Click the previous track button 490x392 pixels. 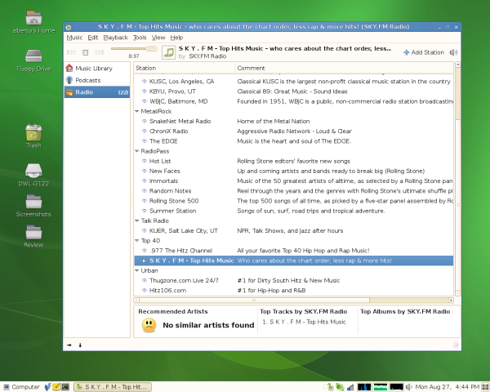71,52
